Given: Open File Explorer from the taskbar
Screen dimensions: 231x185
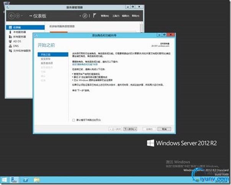Looking at the screenshot, I should pyautogui.click(x=37, y=180).
